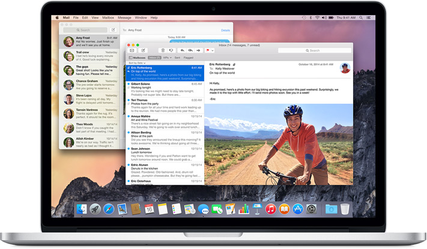Screen dimensions: 427x249
Task: Delete the selected email with trash icon
Action: 162,50
